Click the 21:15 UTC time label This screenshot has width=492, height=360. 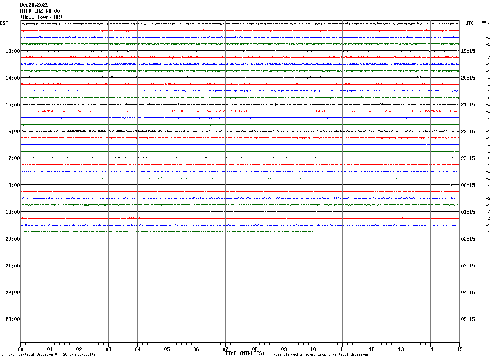pos(468,105)
